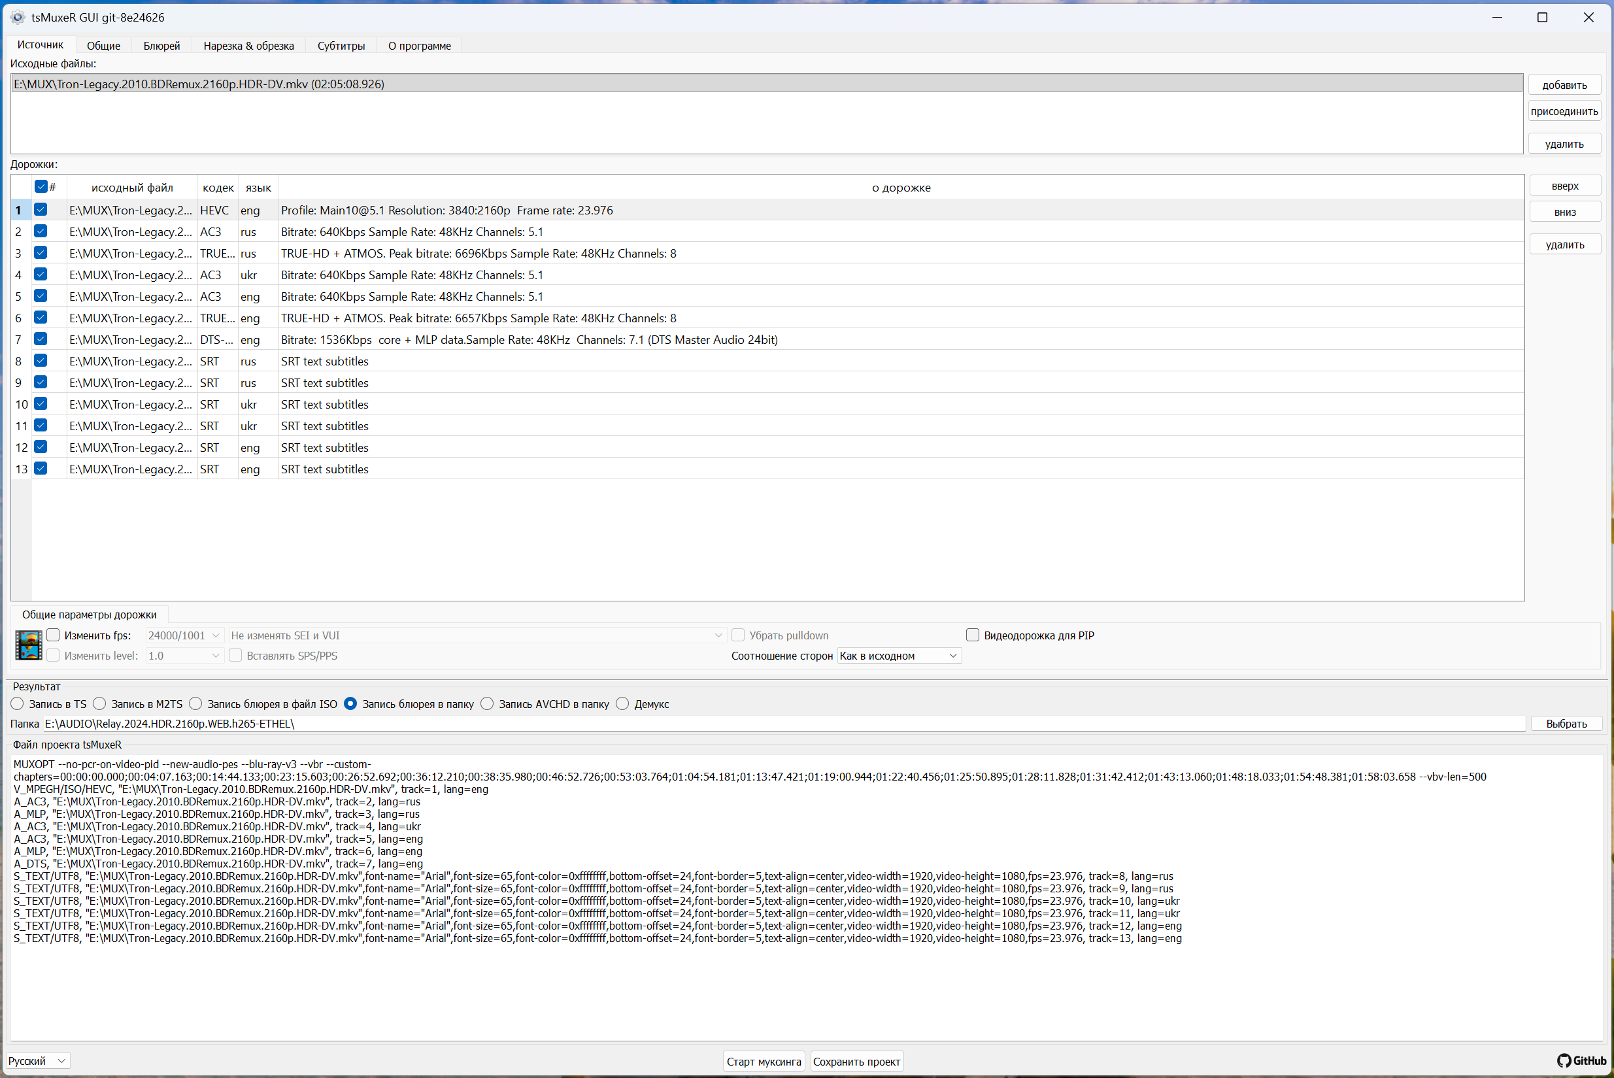The image size is (1614, 1078).
Task: Click the GitHub logo link
Action: 1581,1061
